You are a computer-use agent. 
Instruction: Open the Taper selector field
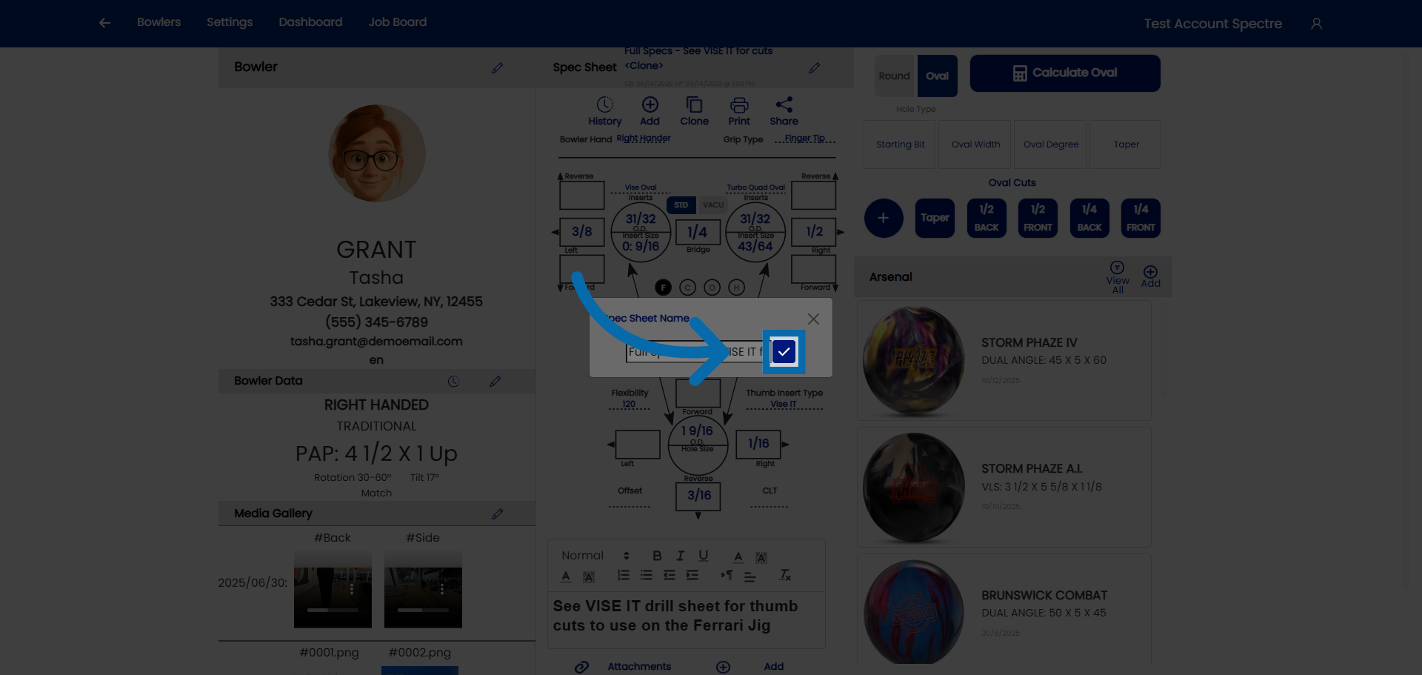tap(1126, 144)
